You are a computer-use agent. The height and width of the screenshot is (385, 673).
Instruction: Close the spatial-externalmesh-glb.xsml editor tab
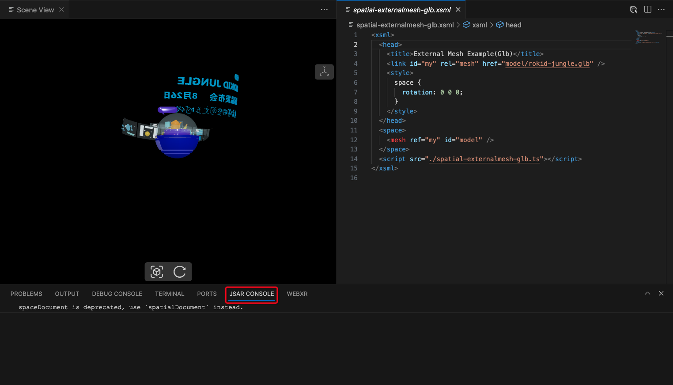click(x=458, y=10)
